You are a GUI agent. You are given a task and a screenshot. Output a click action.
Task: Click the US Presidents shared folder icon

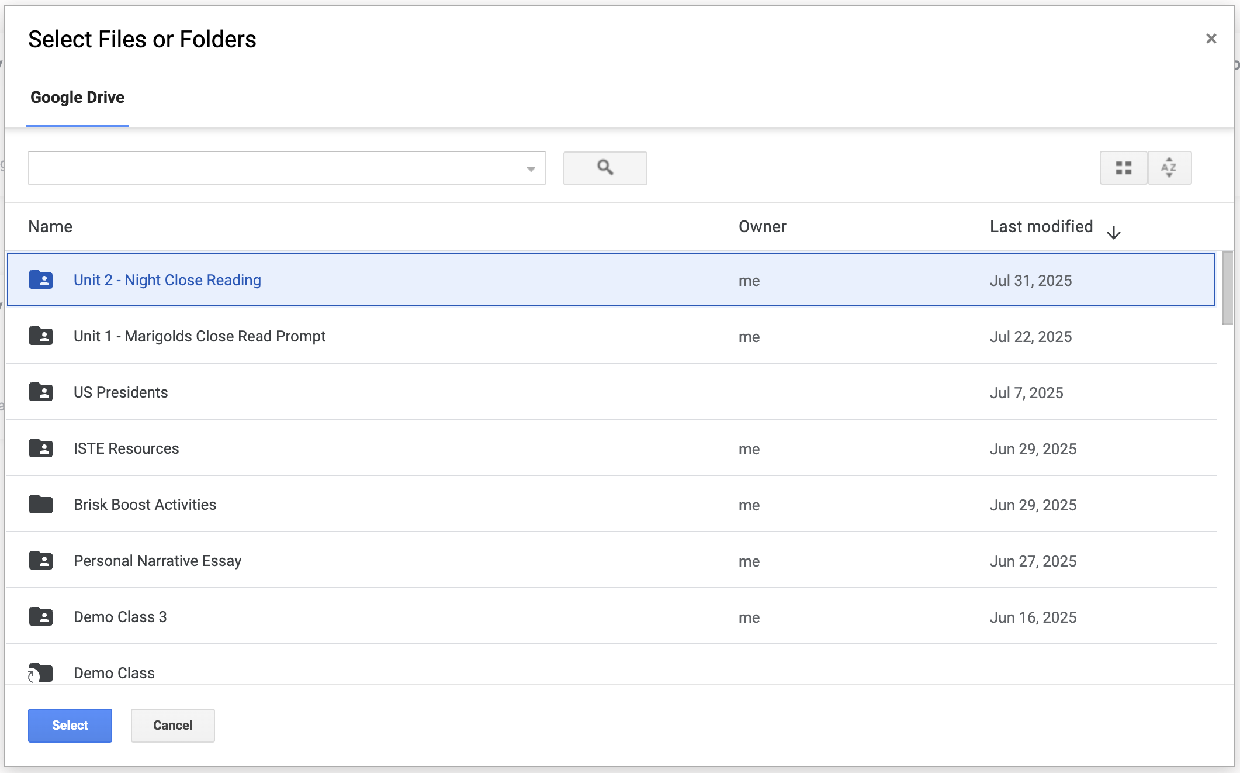click(41, 392)
